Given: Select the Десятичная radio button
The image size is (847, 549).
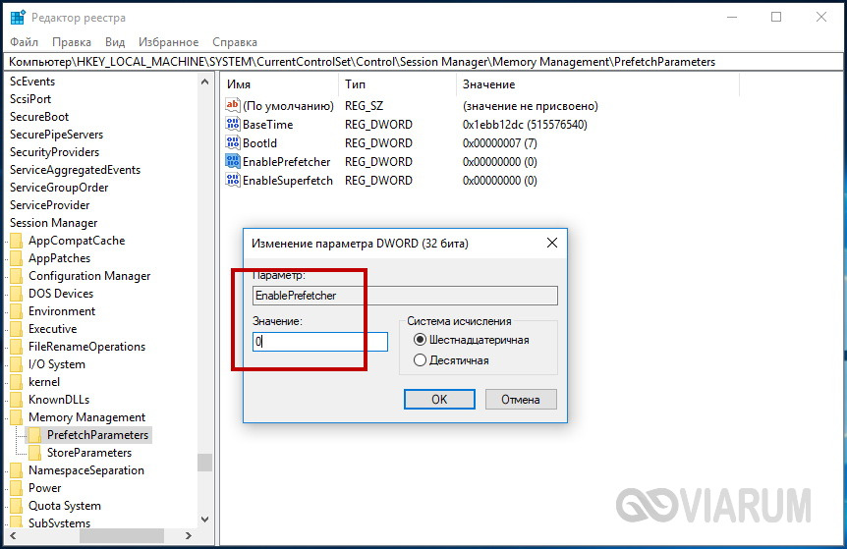Looking at the screenshot, I should pyautogui.click(x=421, y=360).
